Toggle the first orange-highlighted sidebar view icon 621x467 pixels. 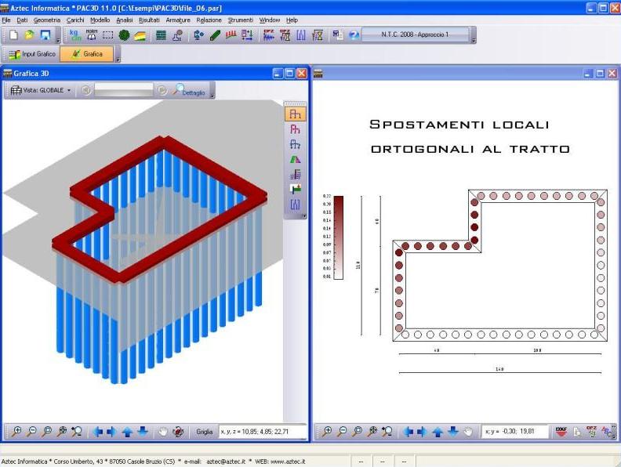click(295, 114)
